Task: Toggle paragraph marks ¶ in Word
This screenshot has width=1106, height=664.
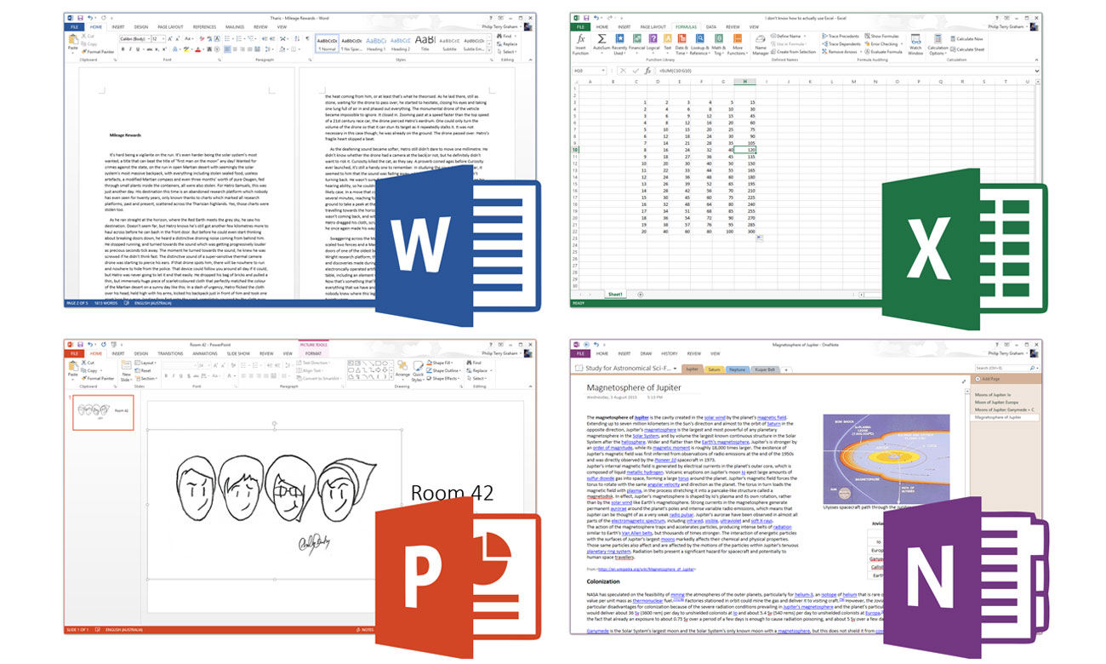Action: [x=307, y=38]
